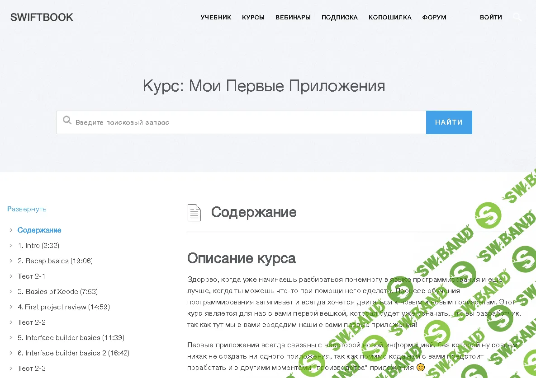
Task: Click the НАЙТИ search button
Action: (x=449, y=122)
